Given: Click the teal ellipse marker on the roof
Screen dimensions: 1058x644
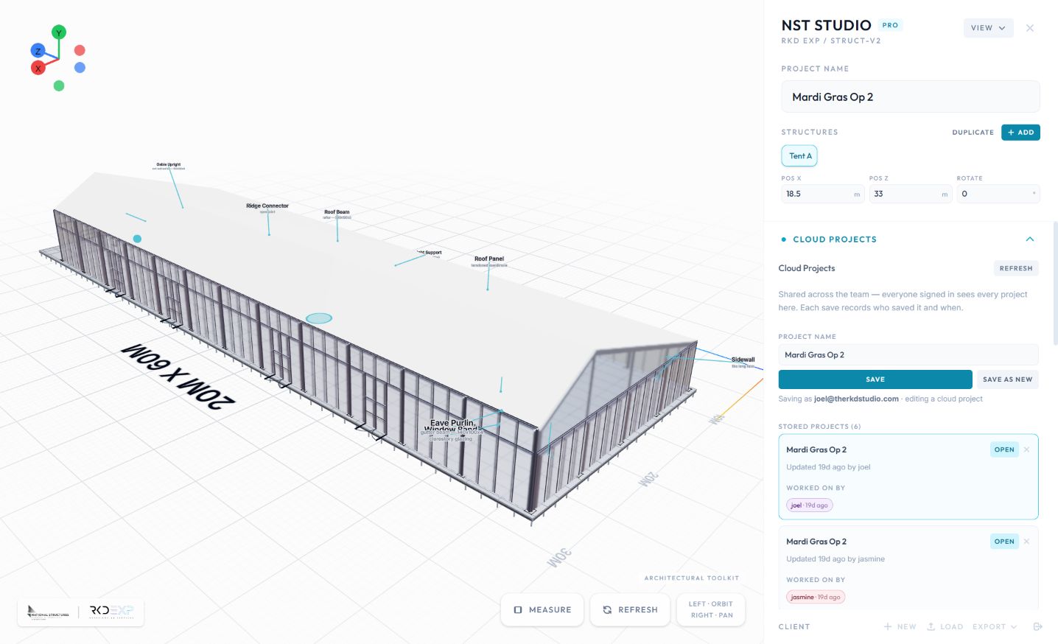Looking at the screenshot, I should (x=319, y=318).
